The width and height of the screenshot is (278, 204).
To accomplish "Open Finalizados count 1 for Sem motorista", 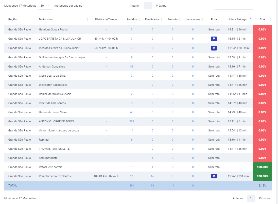I will pyautogui.click(x=152, y=158).
